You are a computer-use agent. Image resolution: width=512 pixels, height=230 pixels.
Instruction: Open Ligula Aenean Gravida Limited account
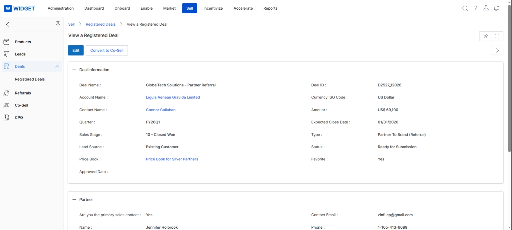click(173, 97)
